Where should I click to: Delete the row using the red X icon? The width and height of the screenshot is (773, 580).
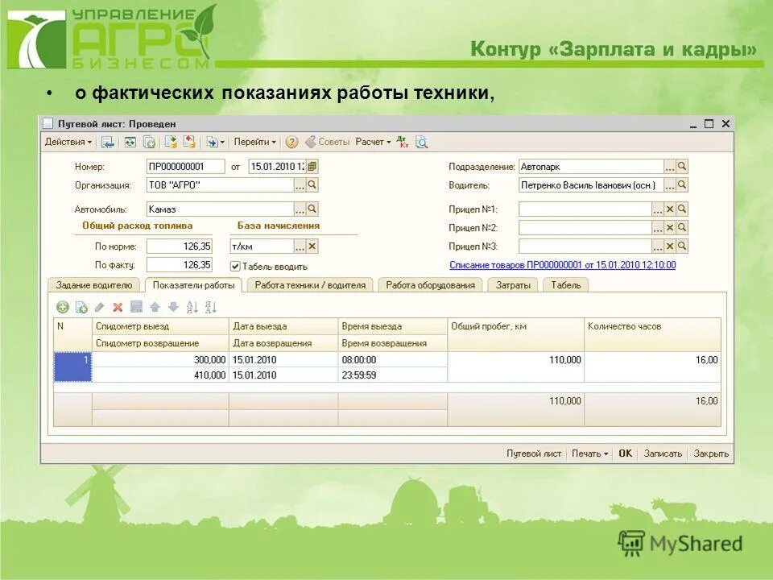pos(116,307)
